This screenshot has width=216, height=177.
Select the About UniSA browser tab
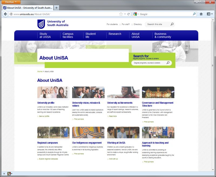click(28, 8)
